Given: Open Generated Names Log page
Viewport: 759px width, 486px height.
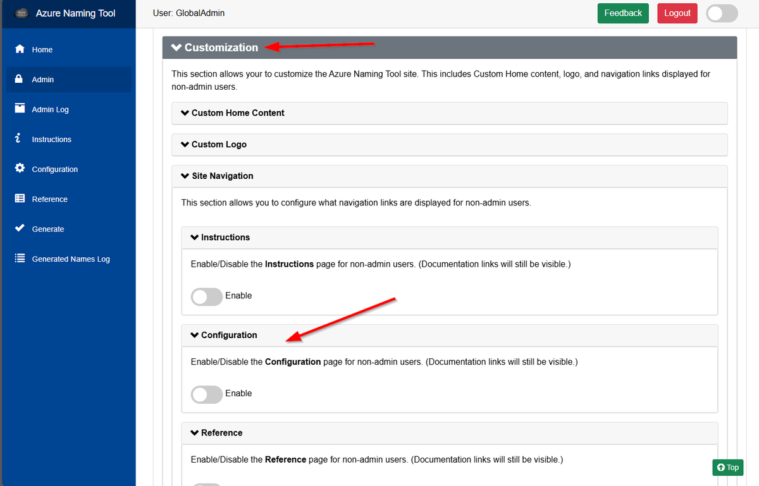Looking at the screenshot, I should pyautogui.click(x=68, y=259).
